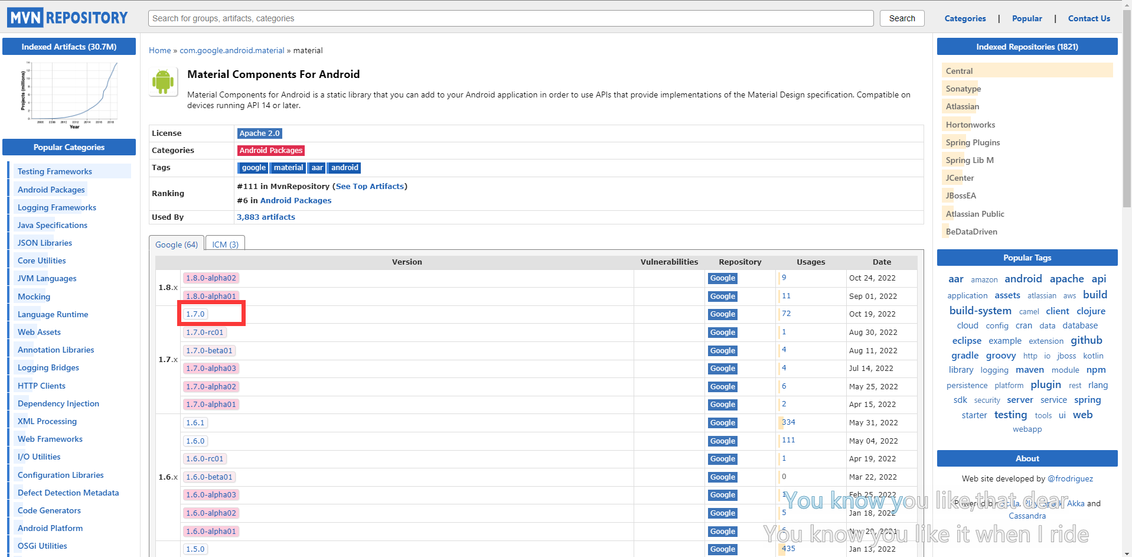1132x557 pixels.
Task: Click See Top Artifacts link
Action: [x=370, y=186]
